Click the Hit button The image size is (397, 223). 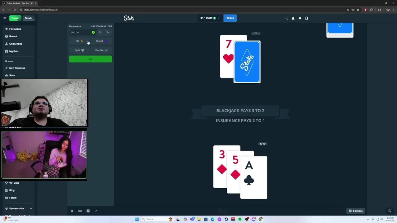pos(80,41)
